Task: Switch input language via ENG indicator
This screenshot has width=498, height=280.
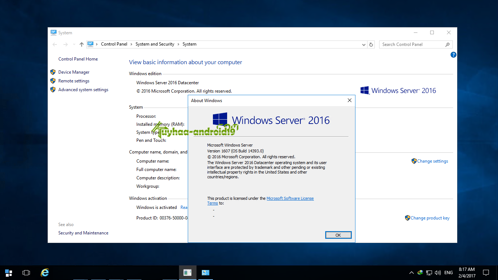Action: pyautogui.click(x=449, y=273)
